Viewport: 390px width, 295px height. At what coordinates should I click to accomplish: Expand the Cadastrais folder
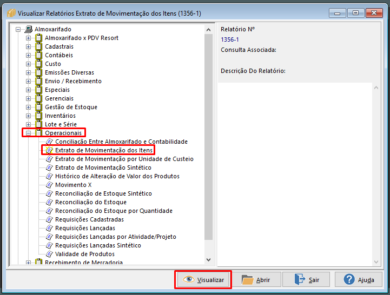coord(28,46)
